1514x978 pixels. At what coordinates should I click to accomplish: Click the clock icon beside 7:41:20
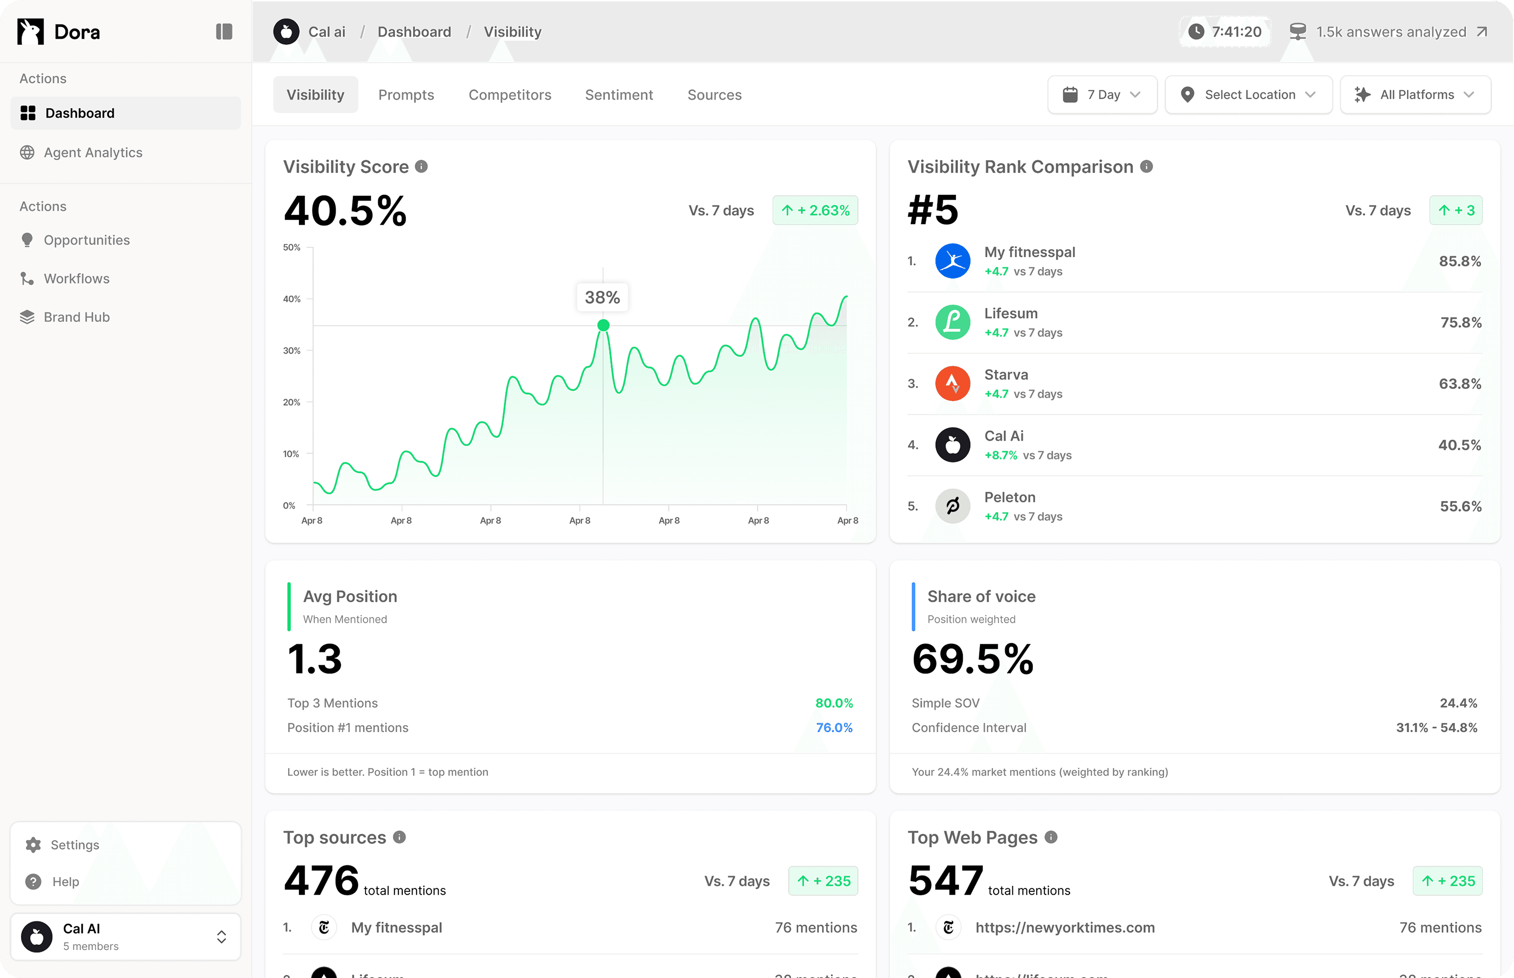tap(1197, 32)
